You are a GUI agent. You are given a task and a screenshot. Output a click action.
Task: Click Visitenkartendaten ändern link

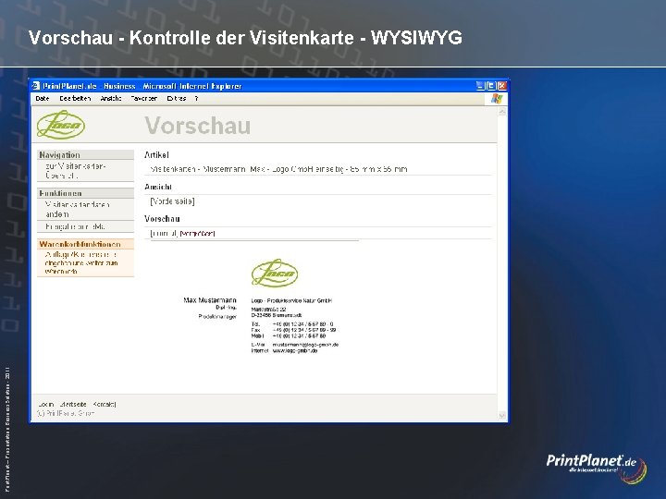[x=78, y=209]
